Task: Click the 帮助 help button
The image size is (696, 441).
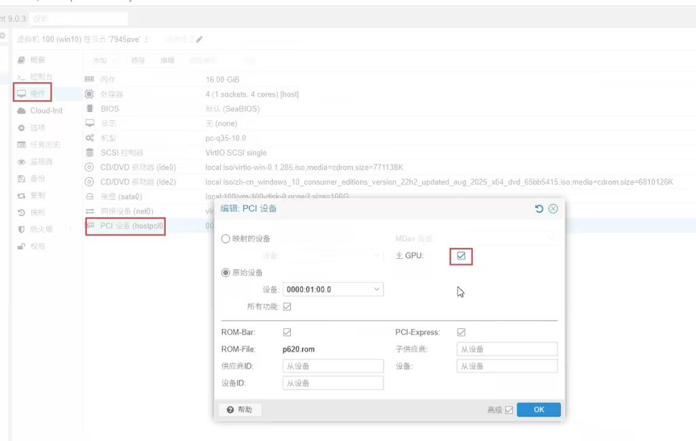Action: click(239, 410)
